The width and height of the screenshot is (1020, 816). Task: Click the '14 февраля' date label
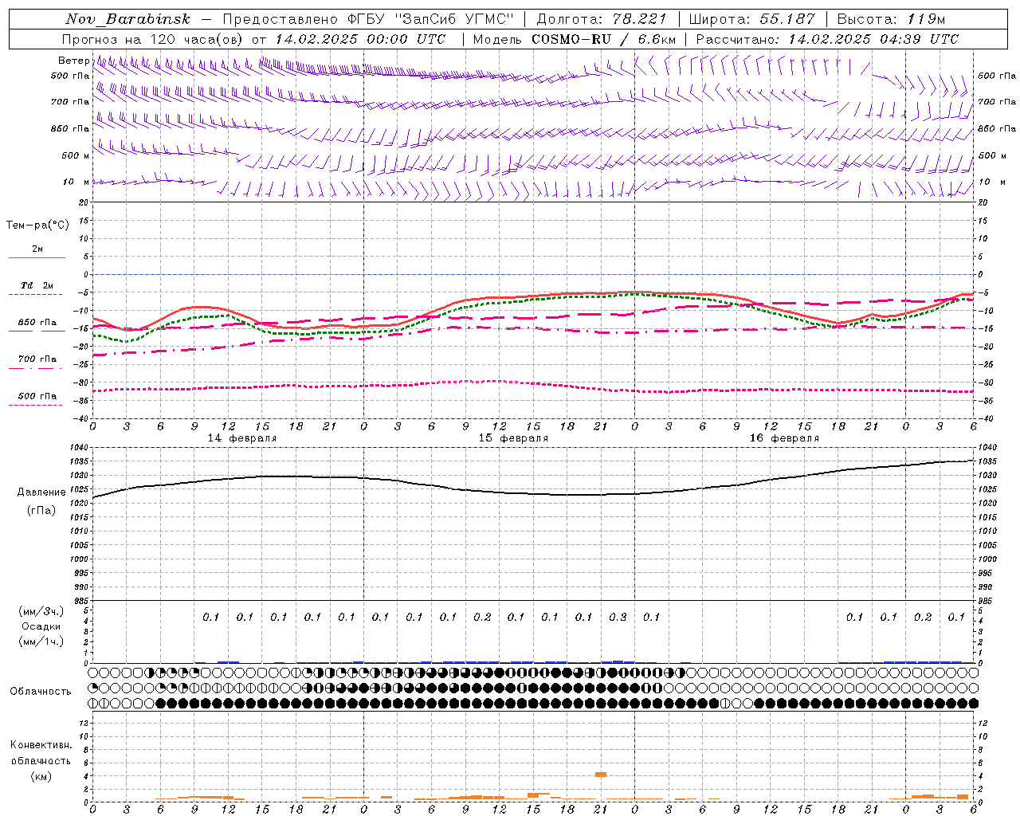coord(242,438)
